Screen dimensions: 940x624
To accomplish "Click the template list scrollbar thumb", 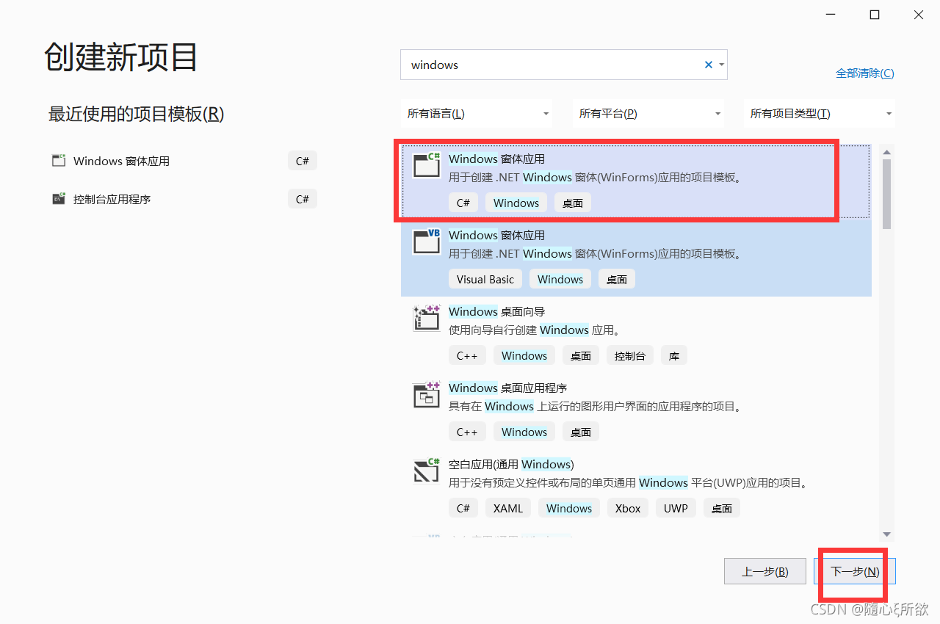I will (x=886, y=195).
